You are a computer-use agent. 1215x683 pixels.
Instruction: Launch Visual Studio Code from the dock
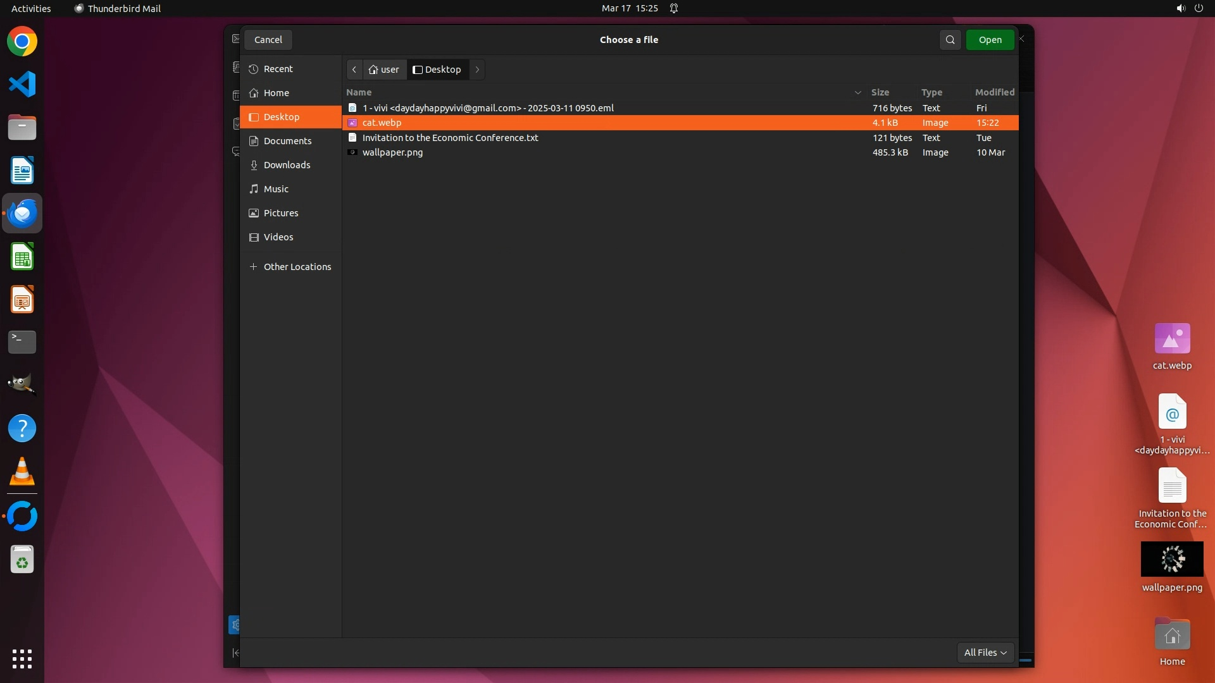(22, 84)
